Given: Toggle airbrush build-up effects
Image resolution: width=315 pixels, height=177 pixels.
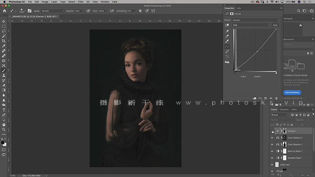Looking at the screenshot, I should (112, 11).
